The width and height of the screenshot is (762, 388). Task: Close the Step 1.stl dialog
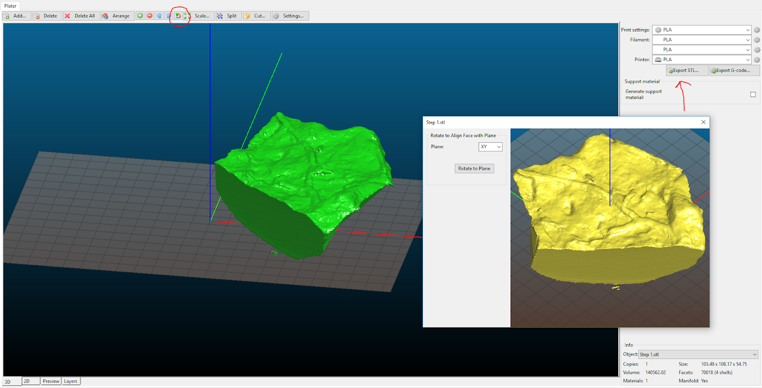point(703,122)
